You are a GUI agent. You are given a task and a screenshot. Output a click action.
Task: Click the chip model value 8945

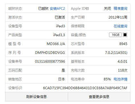[123, 44]
